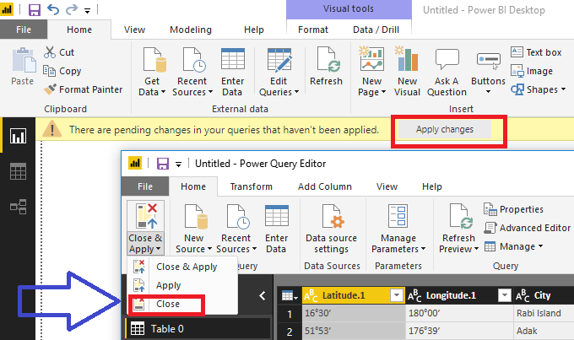Open the Advanced Editor

click(527, 228)
